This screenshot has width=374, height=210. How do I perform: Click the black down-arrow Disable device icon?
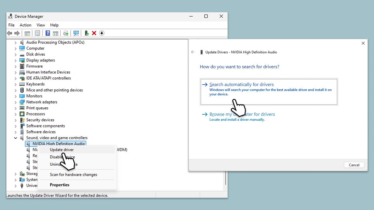pyautogui.click(x=102, y=33)
